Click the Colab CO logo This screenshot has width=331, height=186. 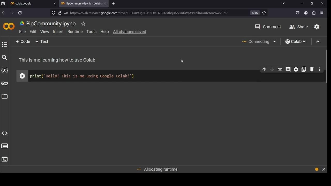9,26
